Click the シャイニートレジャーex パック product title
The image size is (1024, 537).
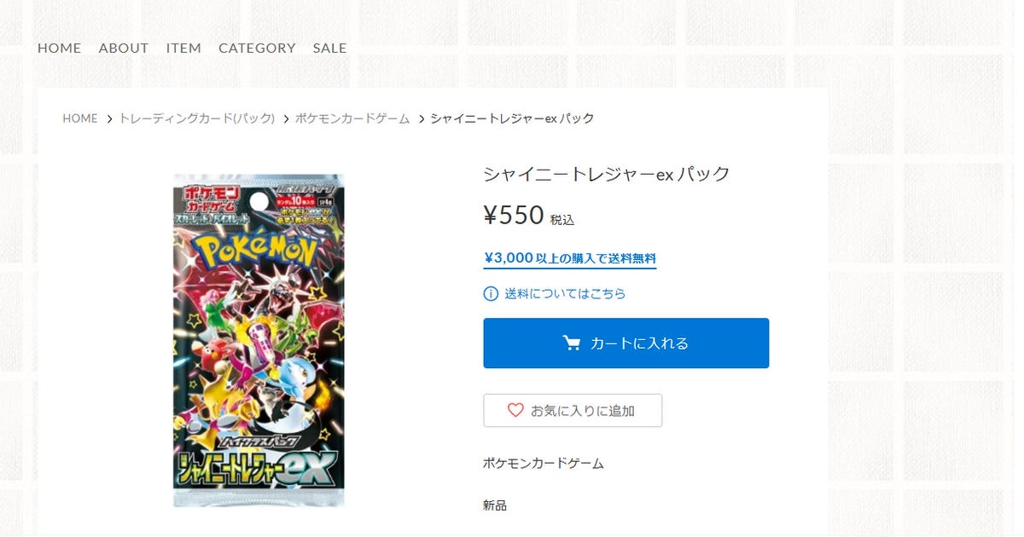pyautogui.click(x=606, y=174)
